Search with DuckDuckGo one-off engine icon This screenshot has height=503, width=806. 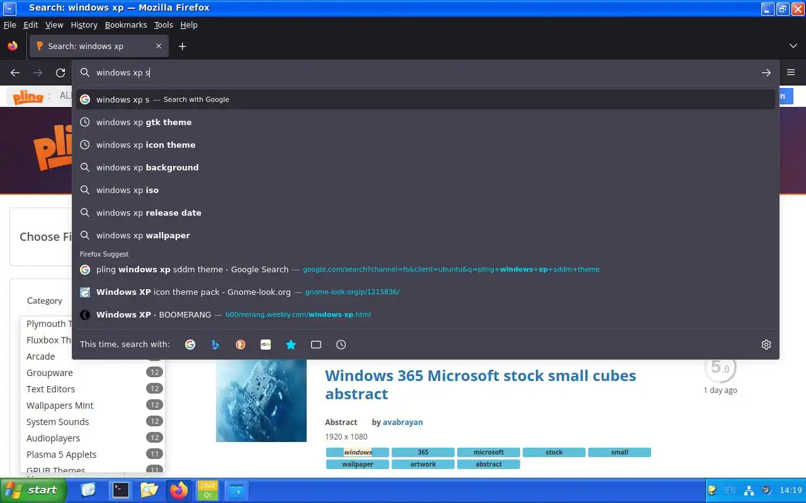[241, 345]
